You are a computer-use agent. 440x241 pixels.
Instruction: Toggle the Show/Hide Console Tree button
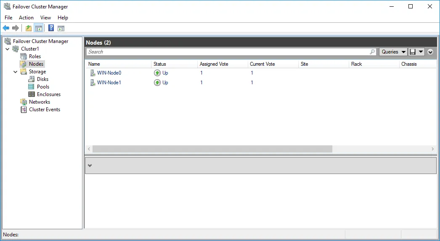(x=38, y=28)
